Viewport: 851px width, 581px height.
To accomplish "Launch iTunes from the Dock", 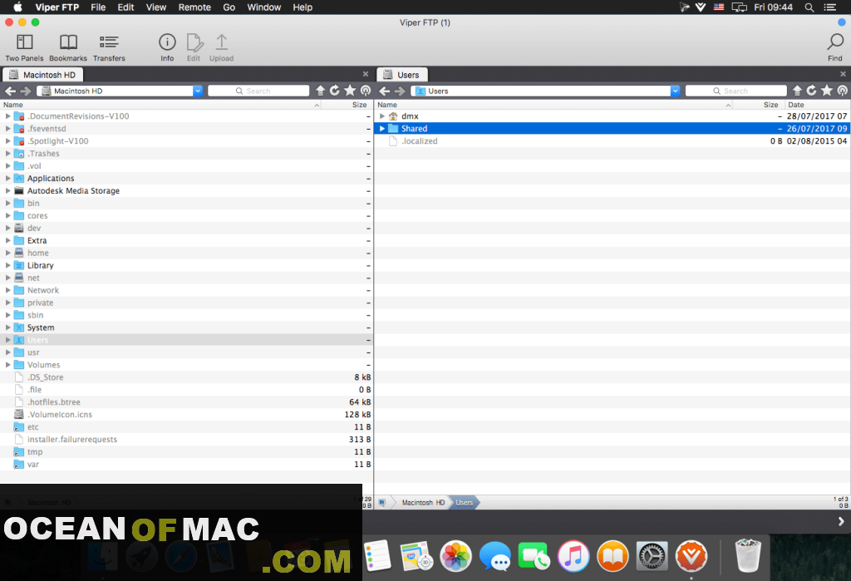I will pyautogui.click(x=573, y=556).
